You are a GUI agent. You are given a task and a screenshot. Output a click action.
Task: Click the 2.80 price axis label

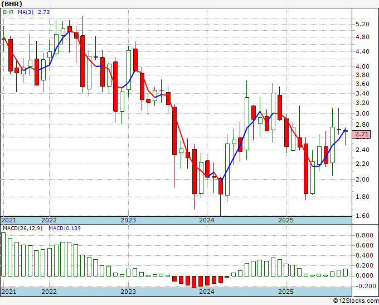click(362, 125)
